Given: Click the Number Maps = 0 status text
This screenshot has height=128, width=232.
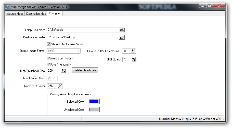Looking at the screenshot, I should click(x=171, y=119).
